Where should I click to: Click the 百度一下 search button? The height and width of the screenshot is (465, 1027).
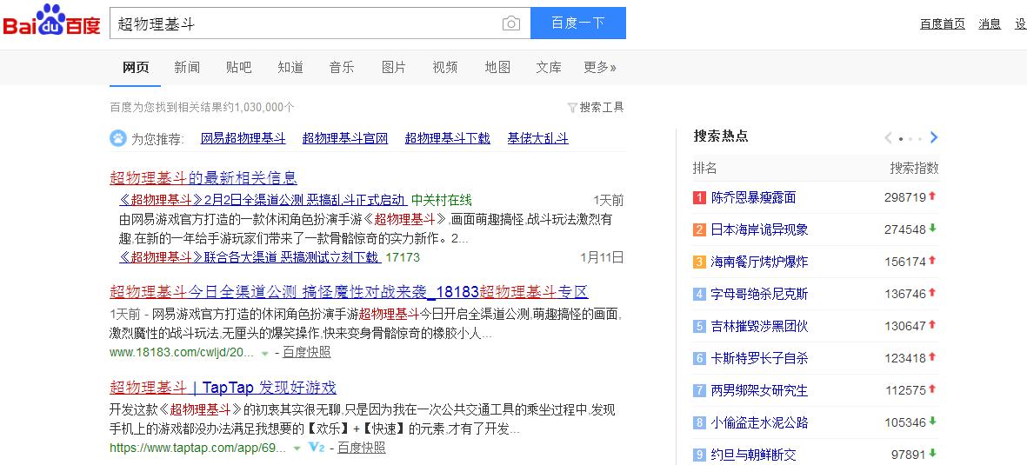[x=577, y=23]
